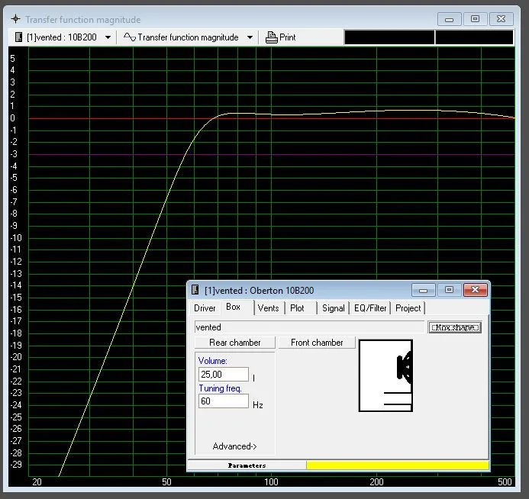Viewport: 529px width, 499px height.
Task: Expand the [1]vented : 10B200 dropdown
Action: 108,37
